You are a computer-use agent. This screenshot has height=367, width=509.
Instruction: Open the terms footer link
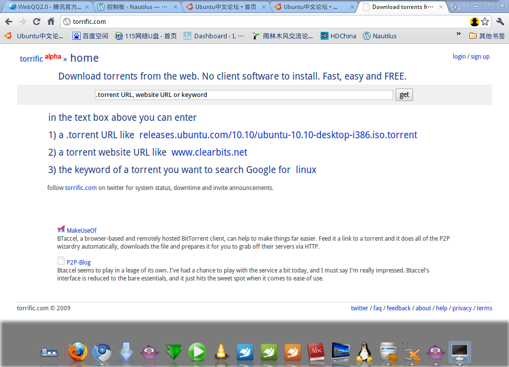484,308
